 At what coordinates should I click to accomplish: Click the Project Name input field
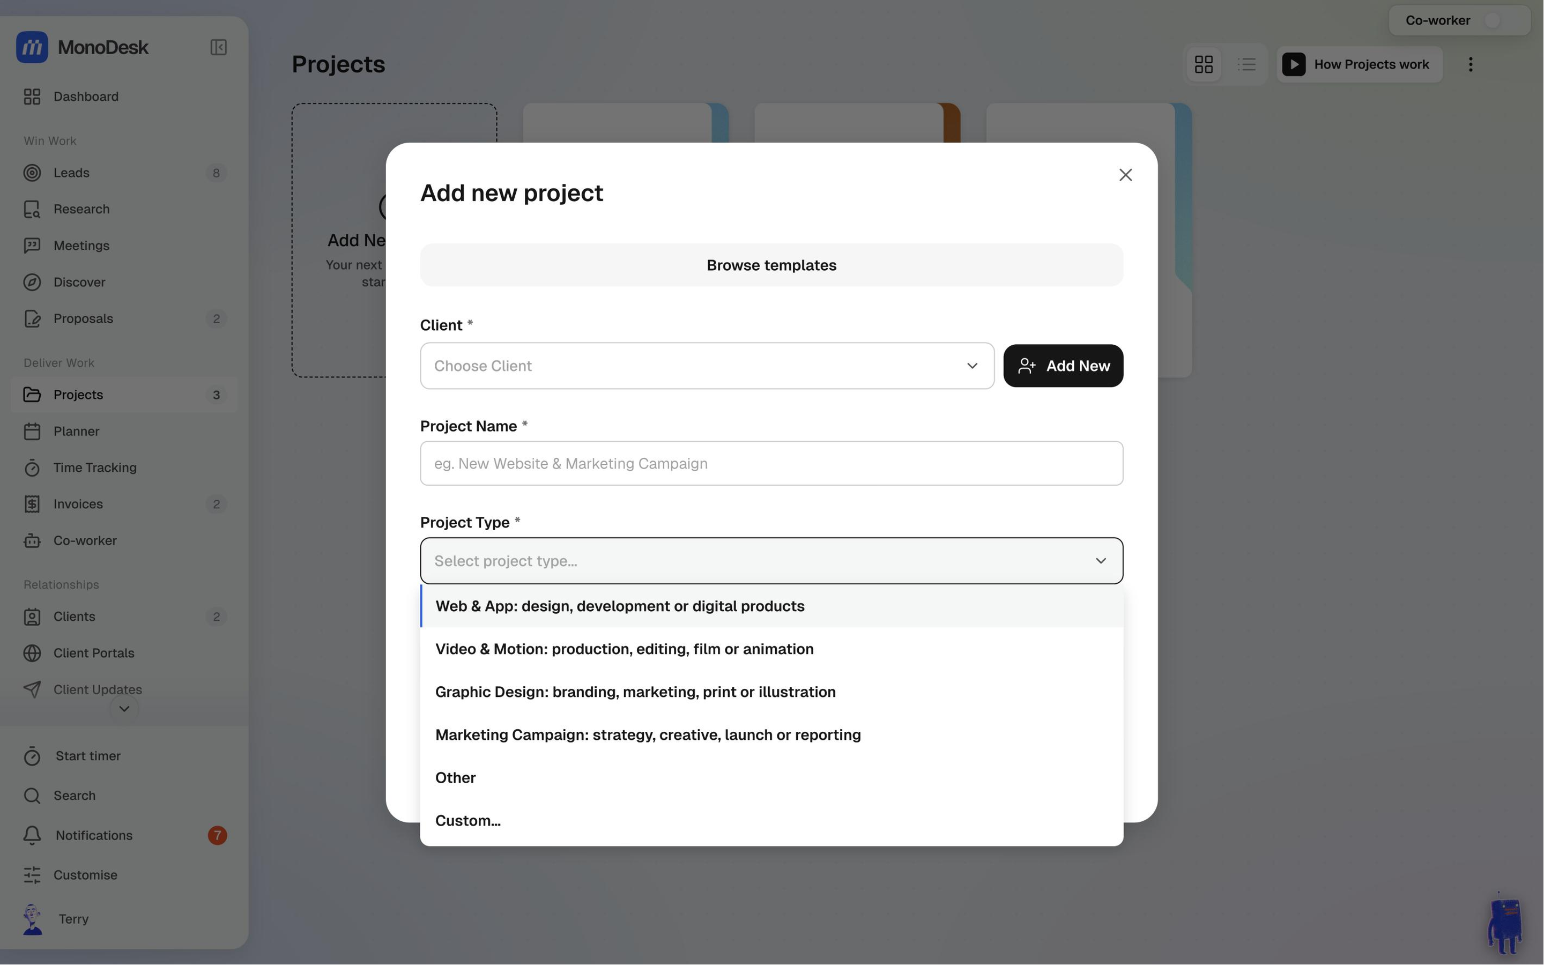(x=771, y=463)
